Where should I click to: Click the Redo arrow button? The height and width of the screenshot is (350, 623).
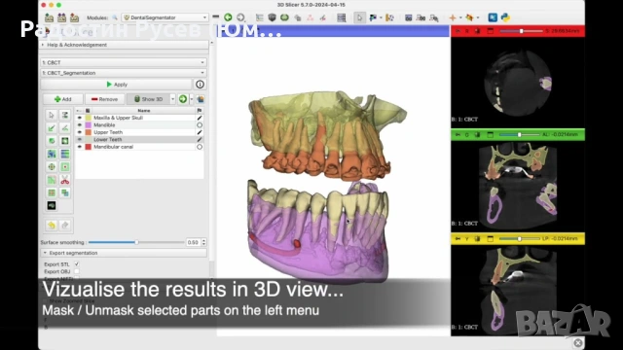[65, 226]
